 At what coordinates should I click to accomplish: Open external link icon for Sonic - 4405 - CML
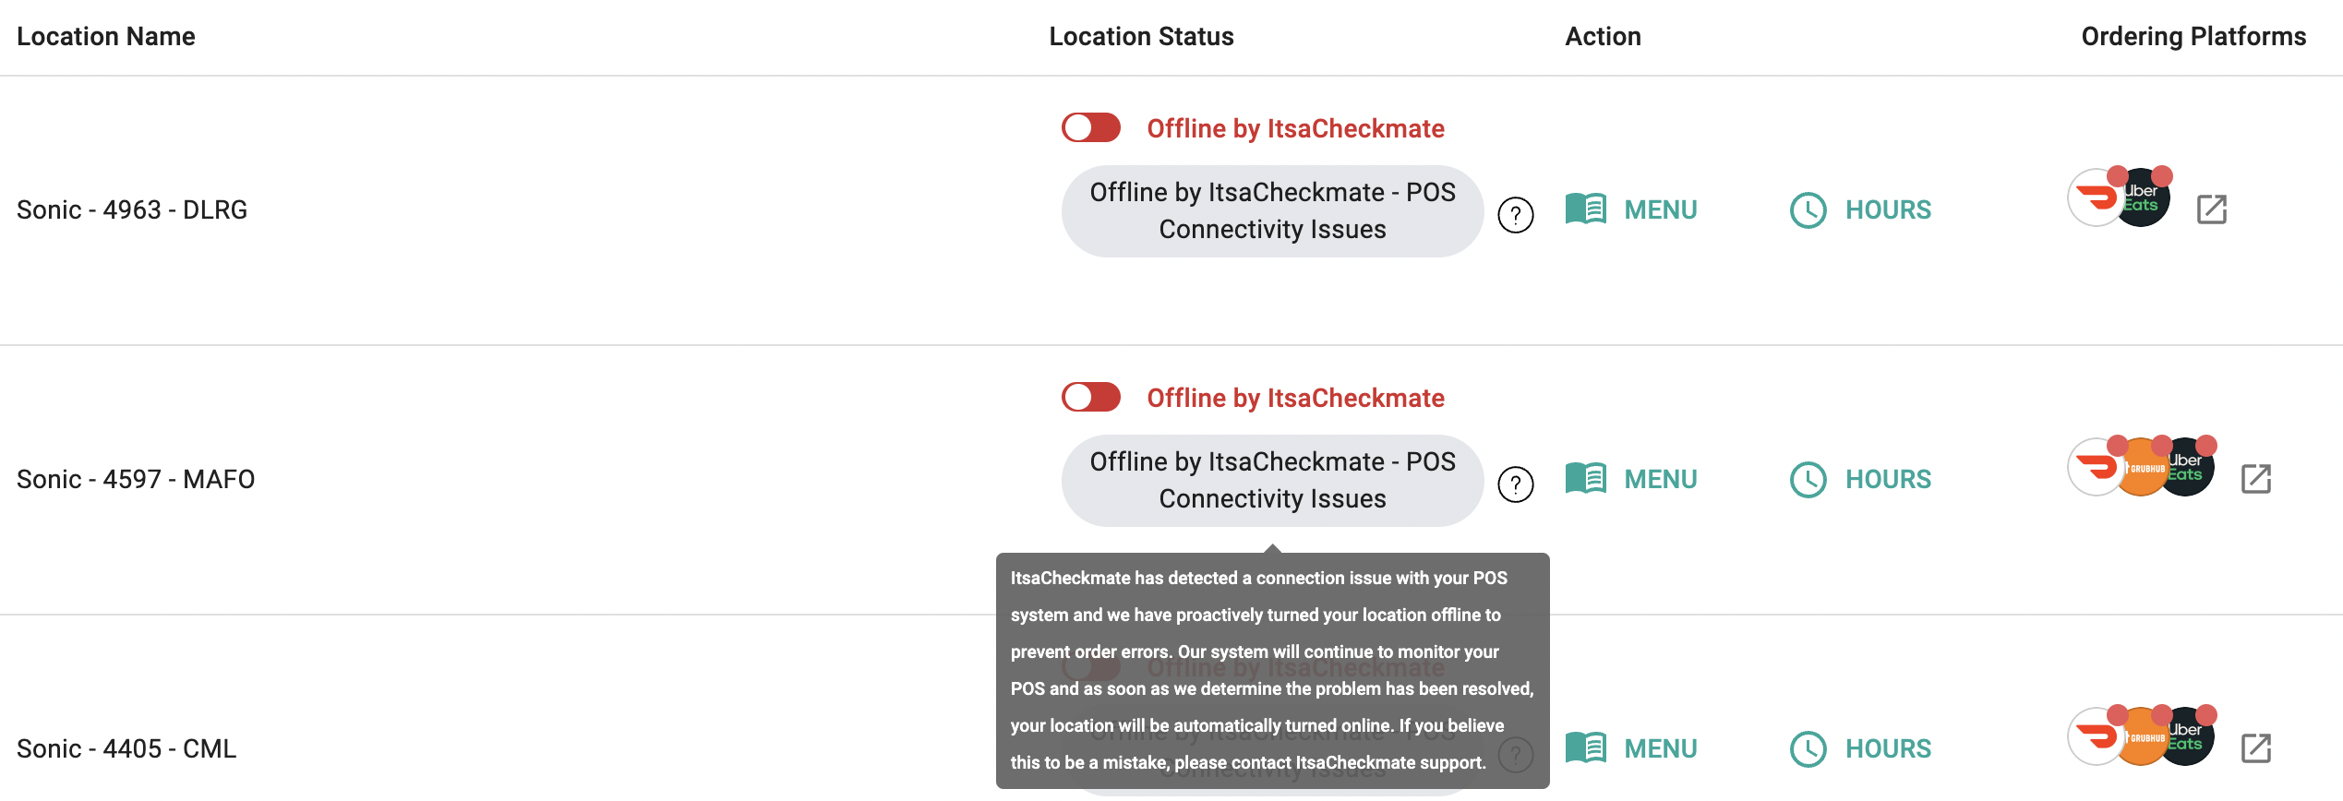[2255, 748]
